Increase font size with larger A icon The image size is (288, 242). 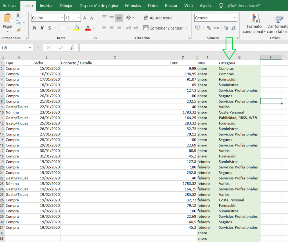click(85, 18)
